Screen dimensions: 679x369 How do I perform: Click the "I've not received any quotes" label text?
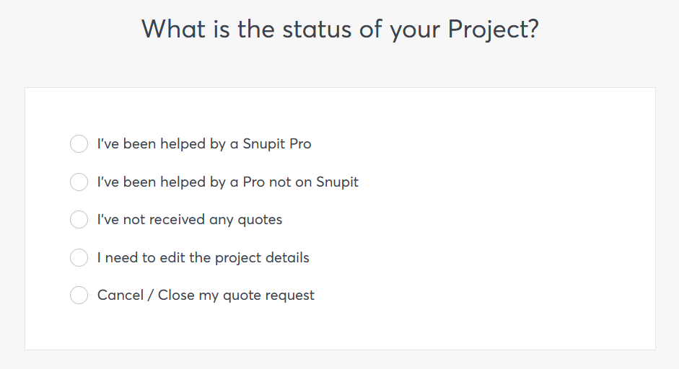coord(189,220)
